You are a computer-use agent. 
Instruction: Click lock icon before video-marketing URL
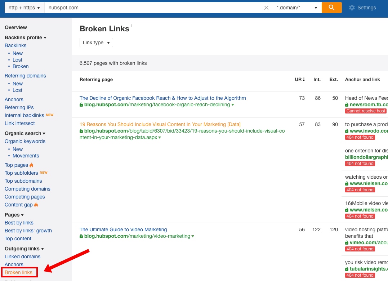click(81, 236)
